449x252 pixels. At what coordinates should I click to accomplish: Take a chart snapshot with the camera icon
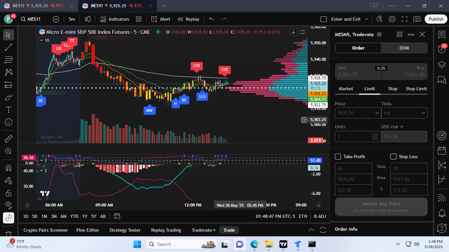[417, 19]
